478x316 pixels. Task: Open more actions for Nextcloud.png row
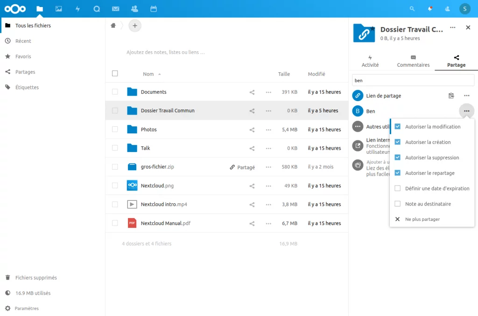(268, 185)
